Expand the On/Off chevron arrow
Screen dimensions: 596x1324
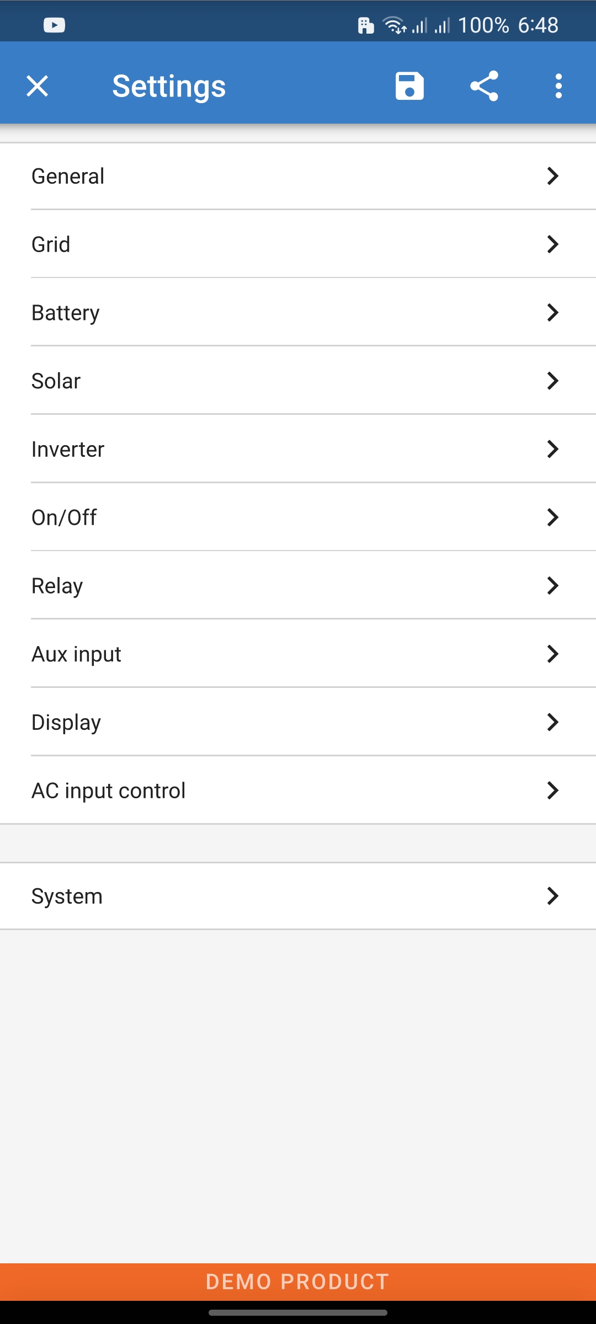coord(552,517)
